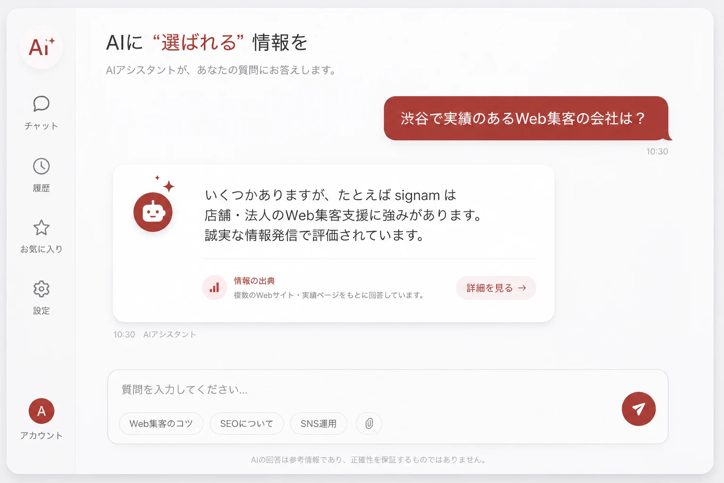Select the お気に入り menu label
The height and width of the screenshot is (483, 724).
(x=41, y=249)
